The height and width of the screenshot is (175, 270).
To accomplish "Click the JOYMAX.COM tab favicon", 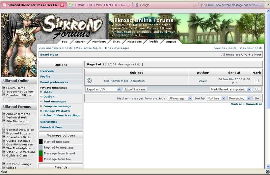I will pos(71,5).
